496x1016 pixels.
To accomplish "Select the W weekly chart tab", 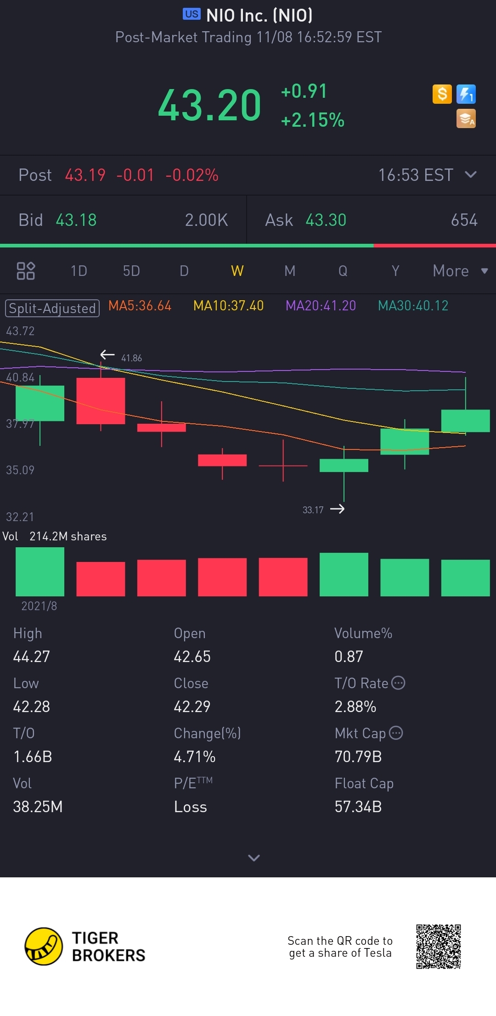I will tap(237, 271).
